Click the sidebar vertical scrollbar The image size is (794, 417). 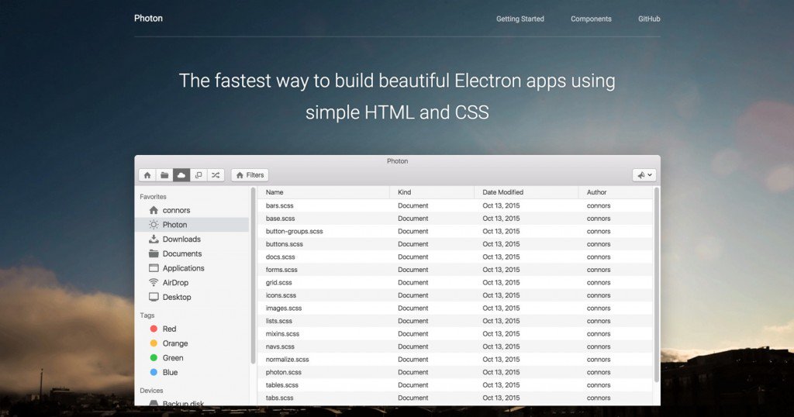(253, 276)
